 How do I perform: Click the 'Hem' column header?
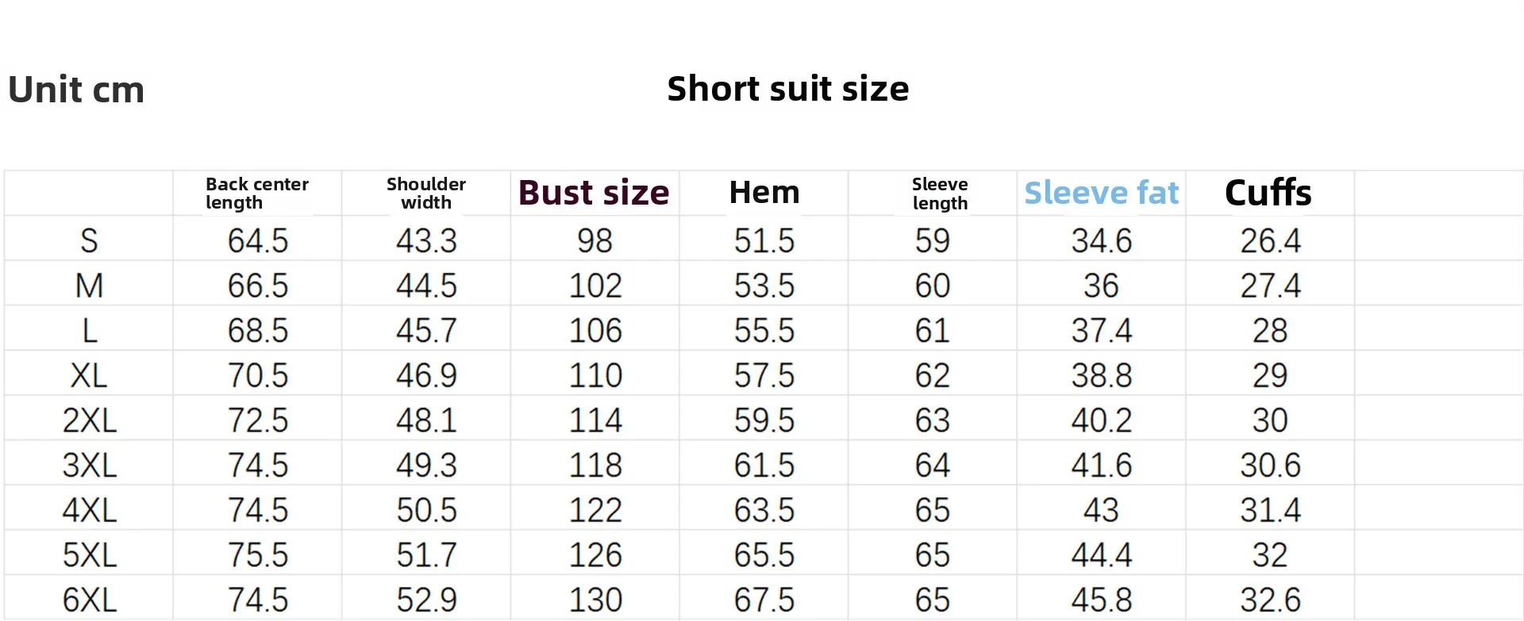(764, 193)
